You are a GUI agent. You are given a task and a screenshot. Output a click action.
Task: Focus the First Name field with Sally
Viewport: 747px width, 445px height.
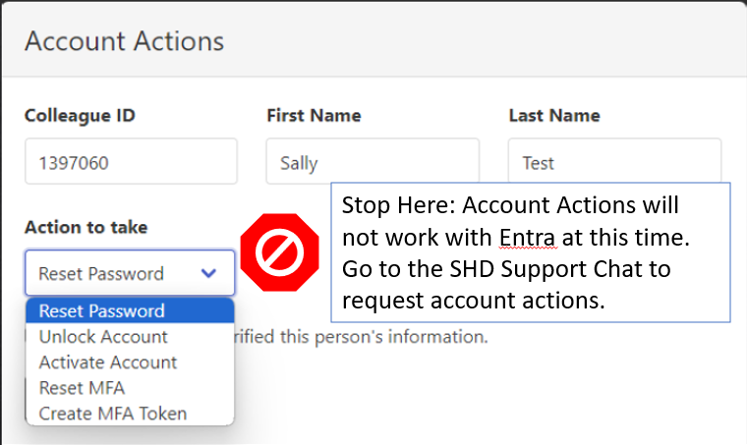tap(372, 161)
